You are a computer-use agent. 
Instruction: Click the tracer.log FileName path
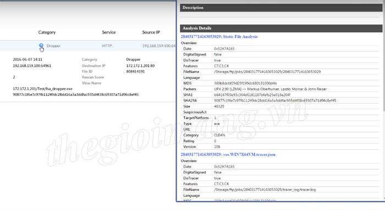tap(265, 190)
